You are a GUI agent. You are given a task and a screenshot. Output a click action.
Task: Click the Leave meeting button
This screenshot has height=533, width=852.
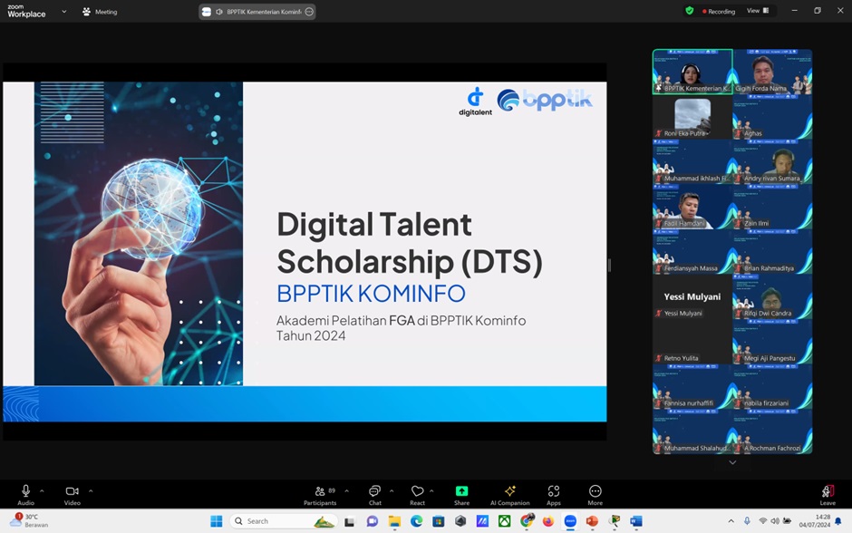[828, 494]
